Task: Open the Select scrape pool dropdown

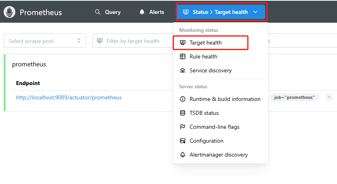Action: (x=45, y=41)
